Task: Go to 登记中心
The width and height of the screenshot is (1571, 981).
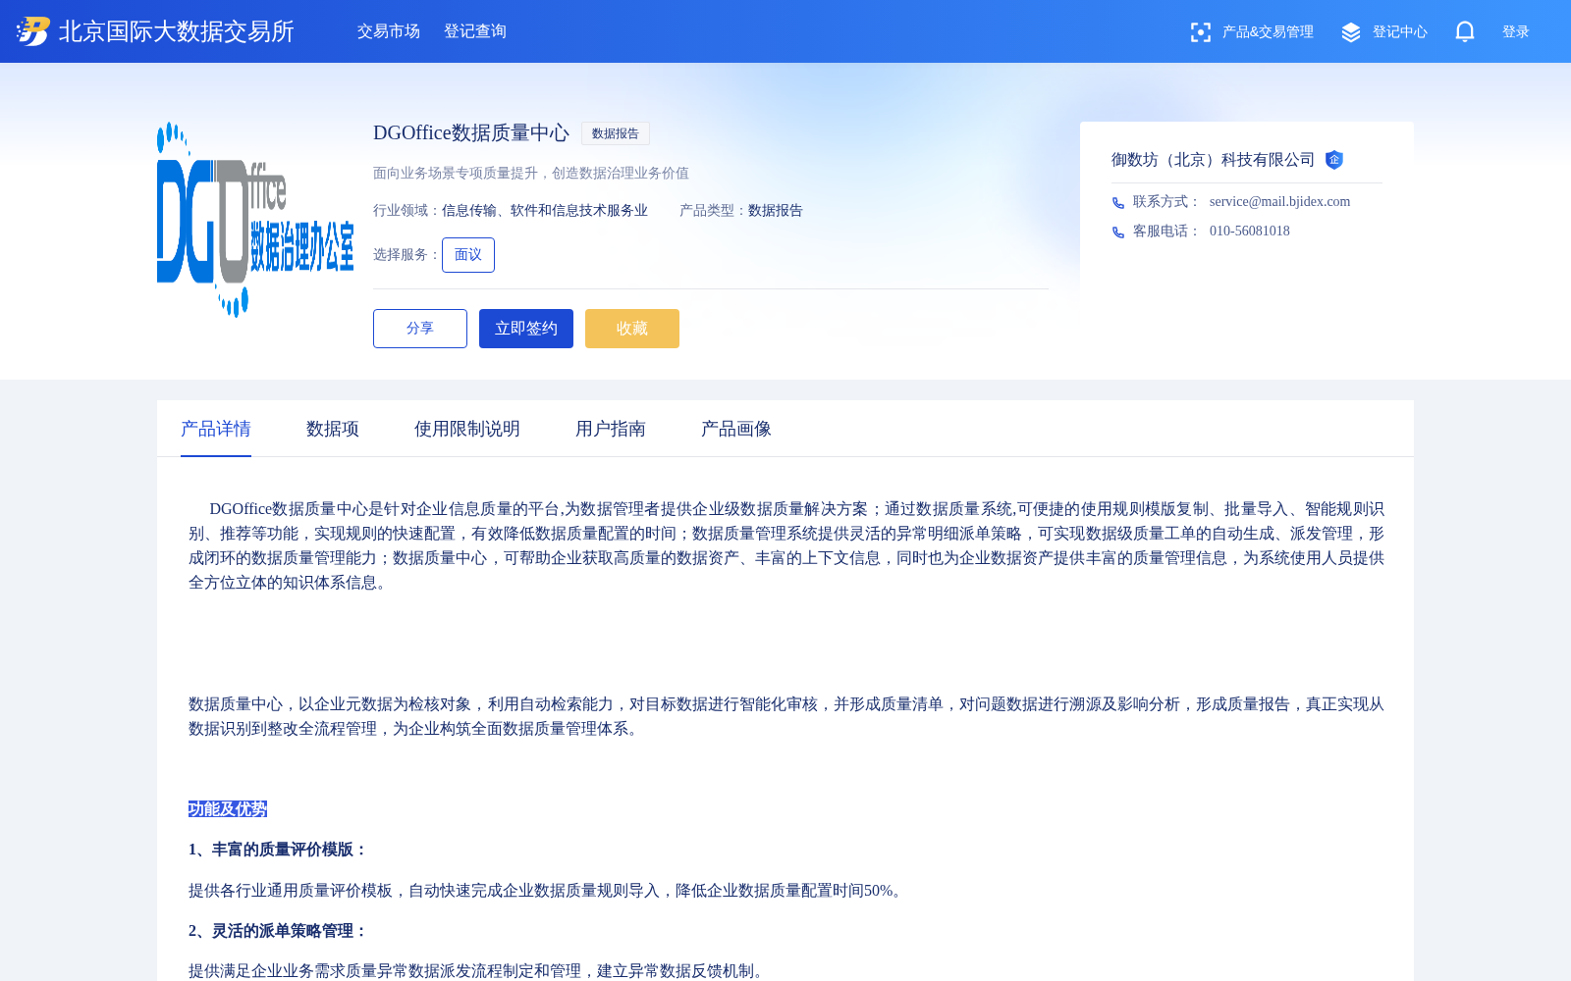Action: click(x=1399, y=32)
